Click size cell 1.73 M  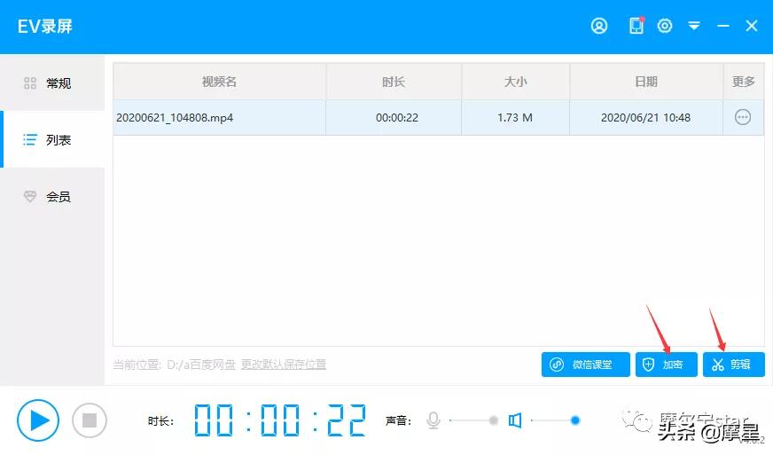515,117
